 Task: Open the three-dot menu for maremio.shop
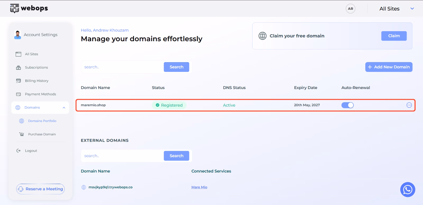point(409,105)
